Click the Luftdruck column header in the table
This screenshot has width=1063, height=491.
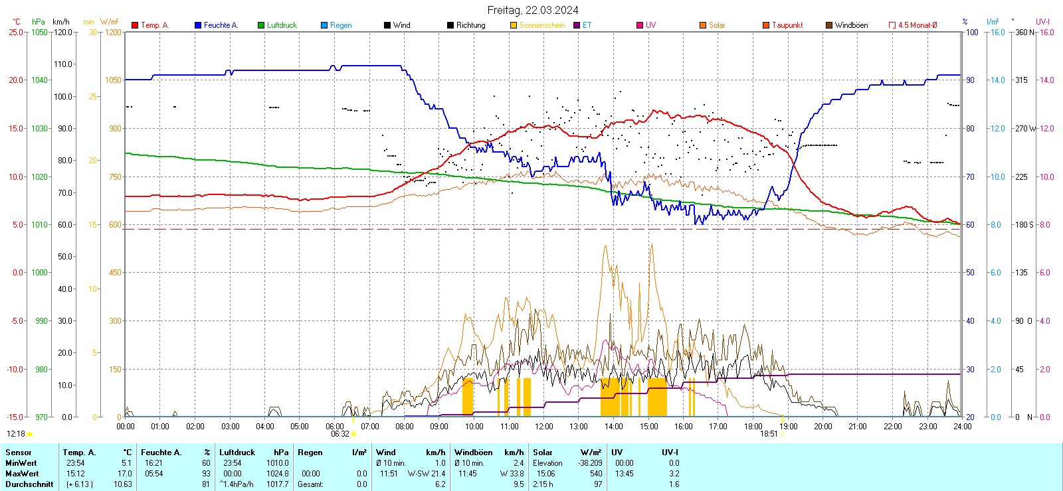click(237, 453)
